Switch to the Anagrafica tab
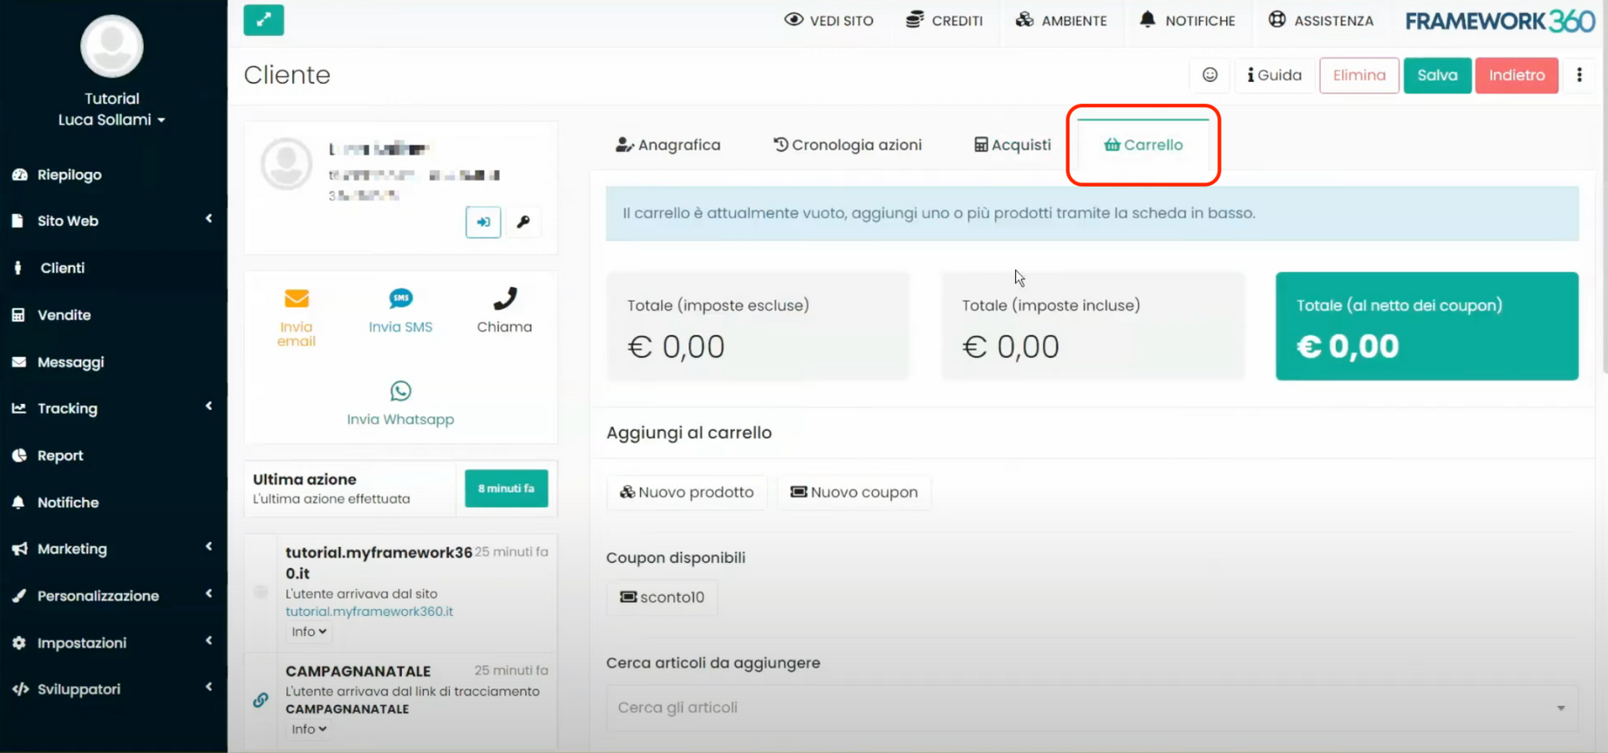The image size is (1608, 753). (668, 145)
